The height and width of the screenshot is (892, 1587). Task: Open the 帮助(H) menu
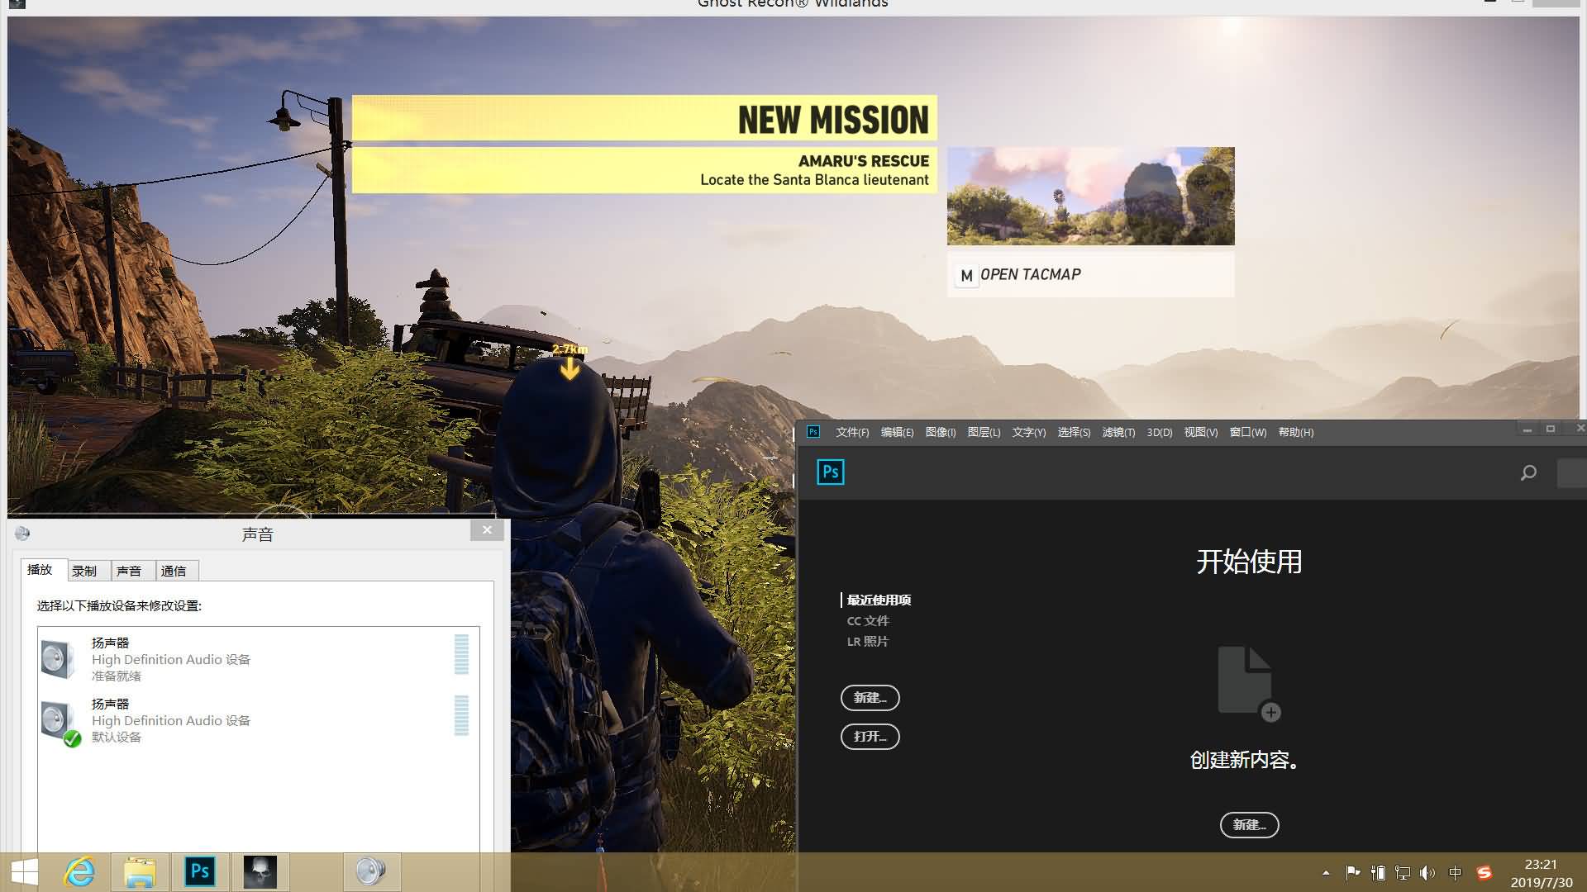[1296, 432]
